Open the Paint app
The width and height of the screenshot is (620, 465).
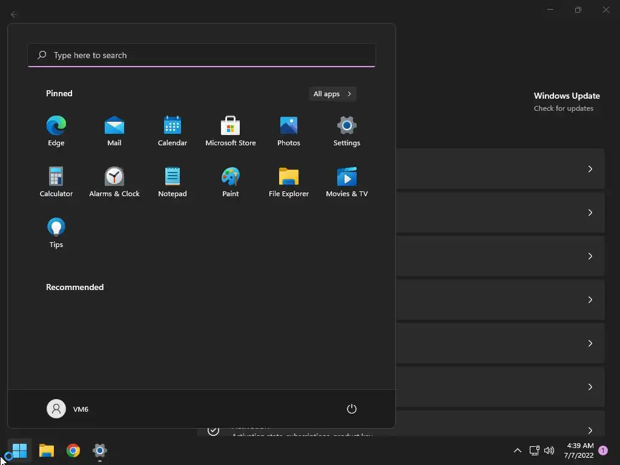[x=231, y=182]
